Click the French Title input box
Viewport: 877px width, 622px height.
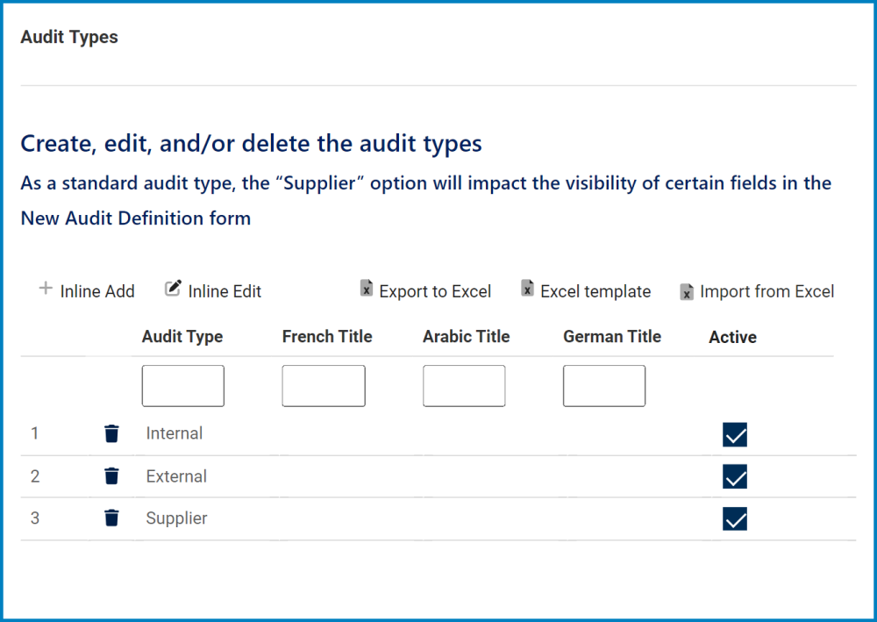coord(323,385)
